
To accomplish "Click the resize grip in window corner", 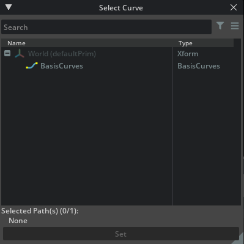I will click(x=238, y=239).
